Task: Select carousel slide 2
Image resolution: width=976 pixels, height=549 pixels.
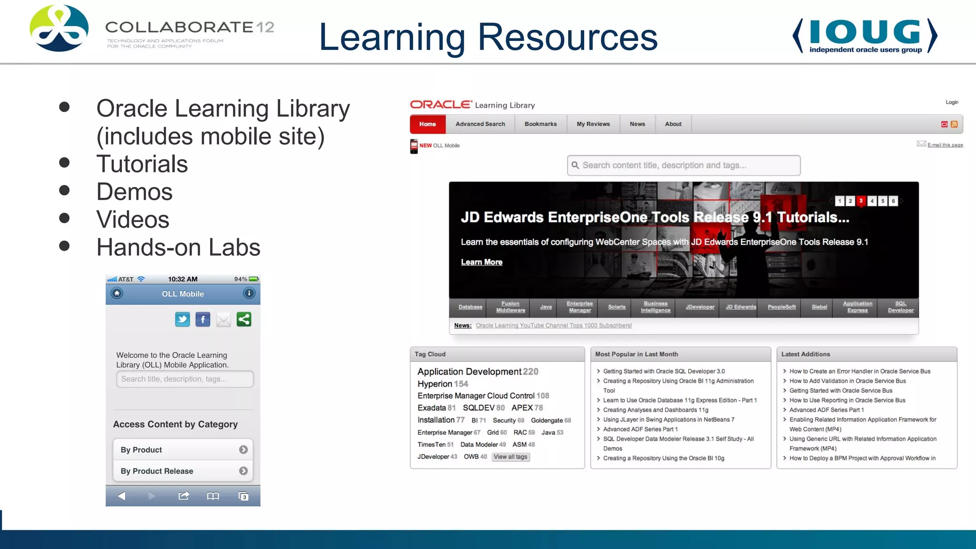Action: click(x=850, y=201)
